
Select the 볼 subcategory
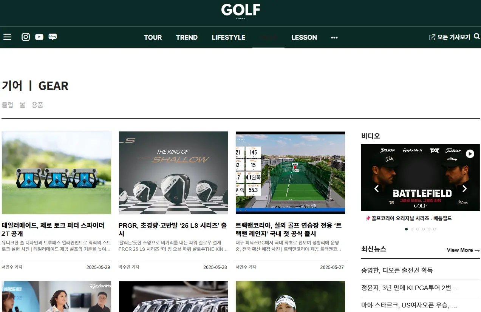22,105
